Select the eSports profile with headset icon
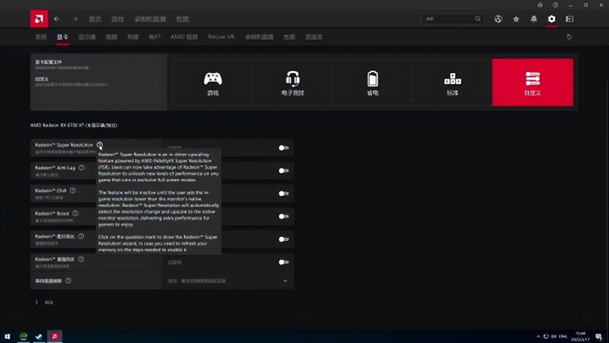 [293, 82]
